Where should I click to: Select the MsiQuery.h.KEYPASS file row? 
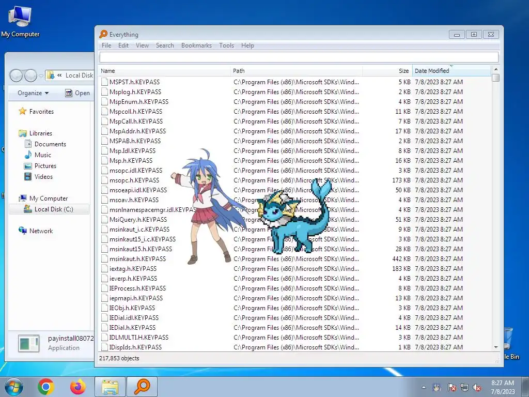tap(295, 219)
